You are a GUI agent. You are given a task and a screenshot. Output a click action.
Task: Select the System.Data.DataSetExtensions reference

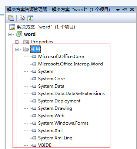(x=71, y=94)
